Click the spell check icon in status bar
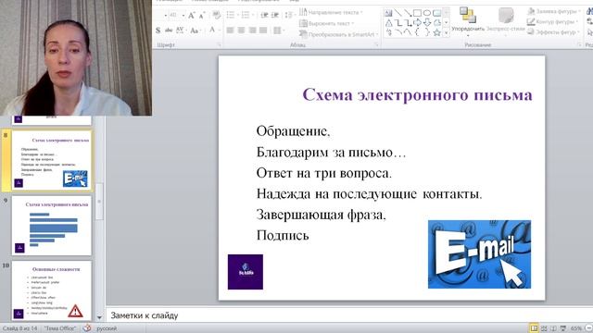Screen dimensions: 593x333 87,328
